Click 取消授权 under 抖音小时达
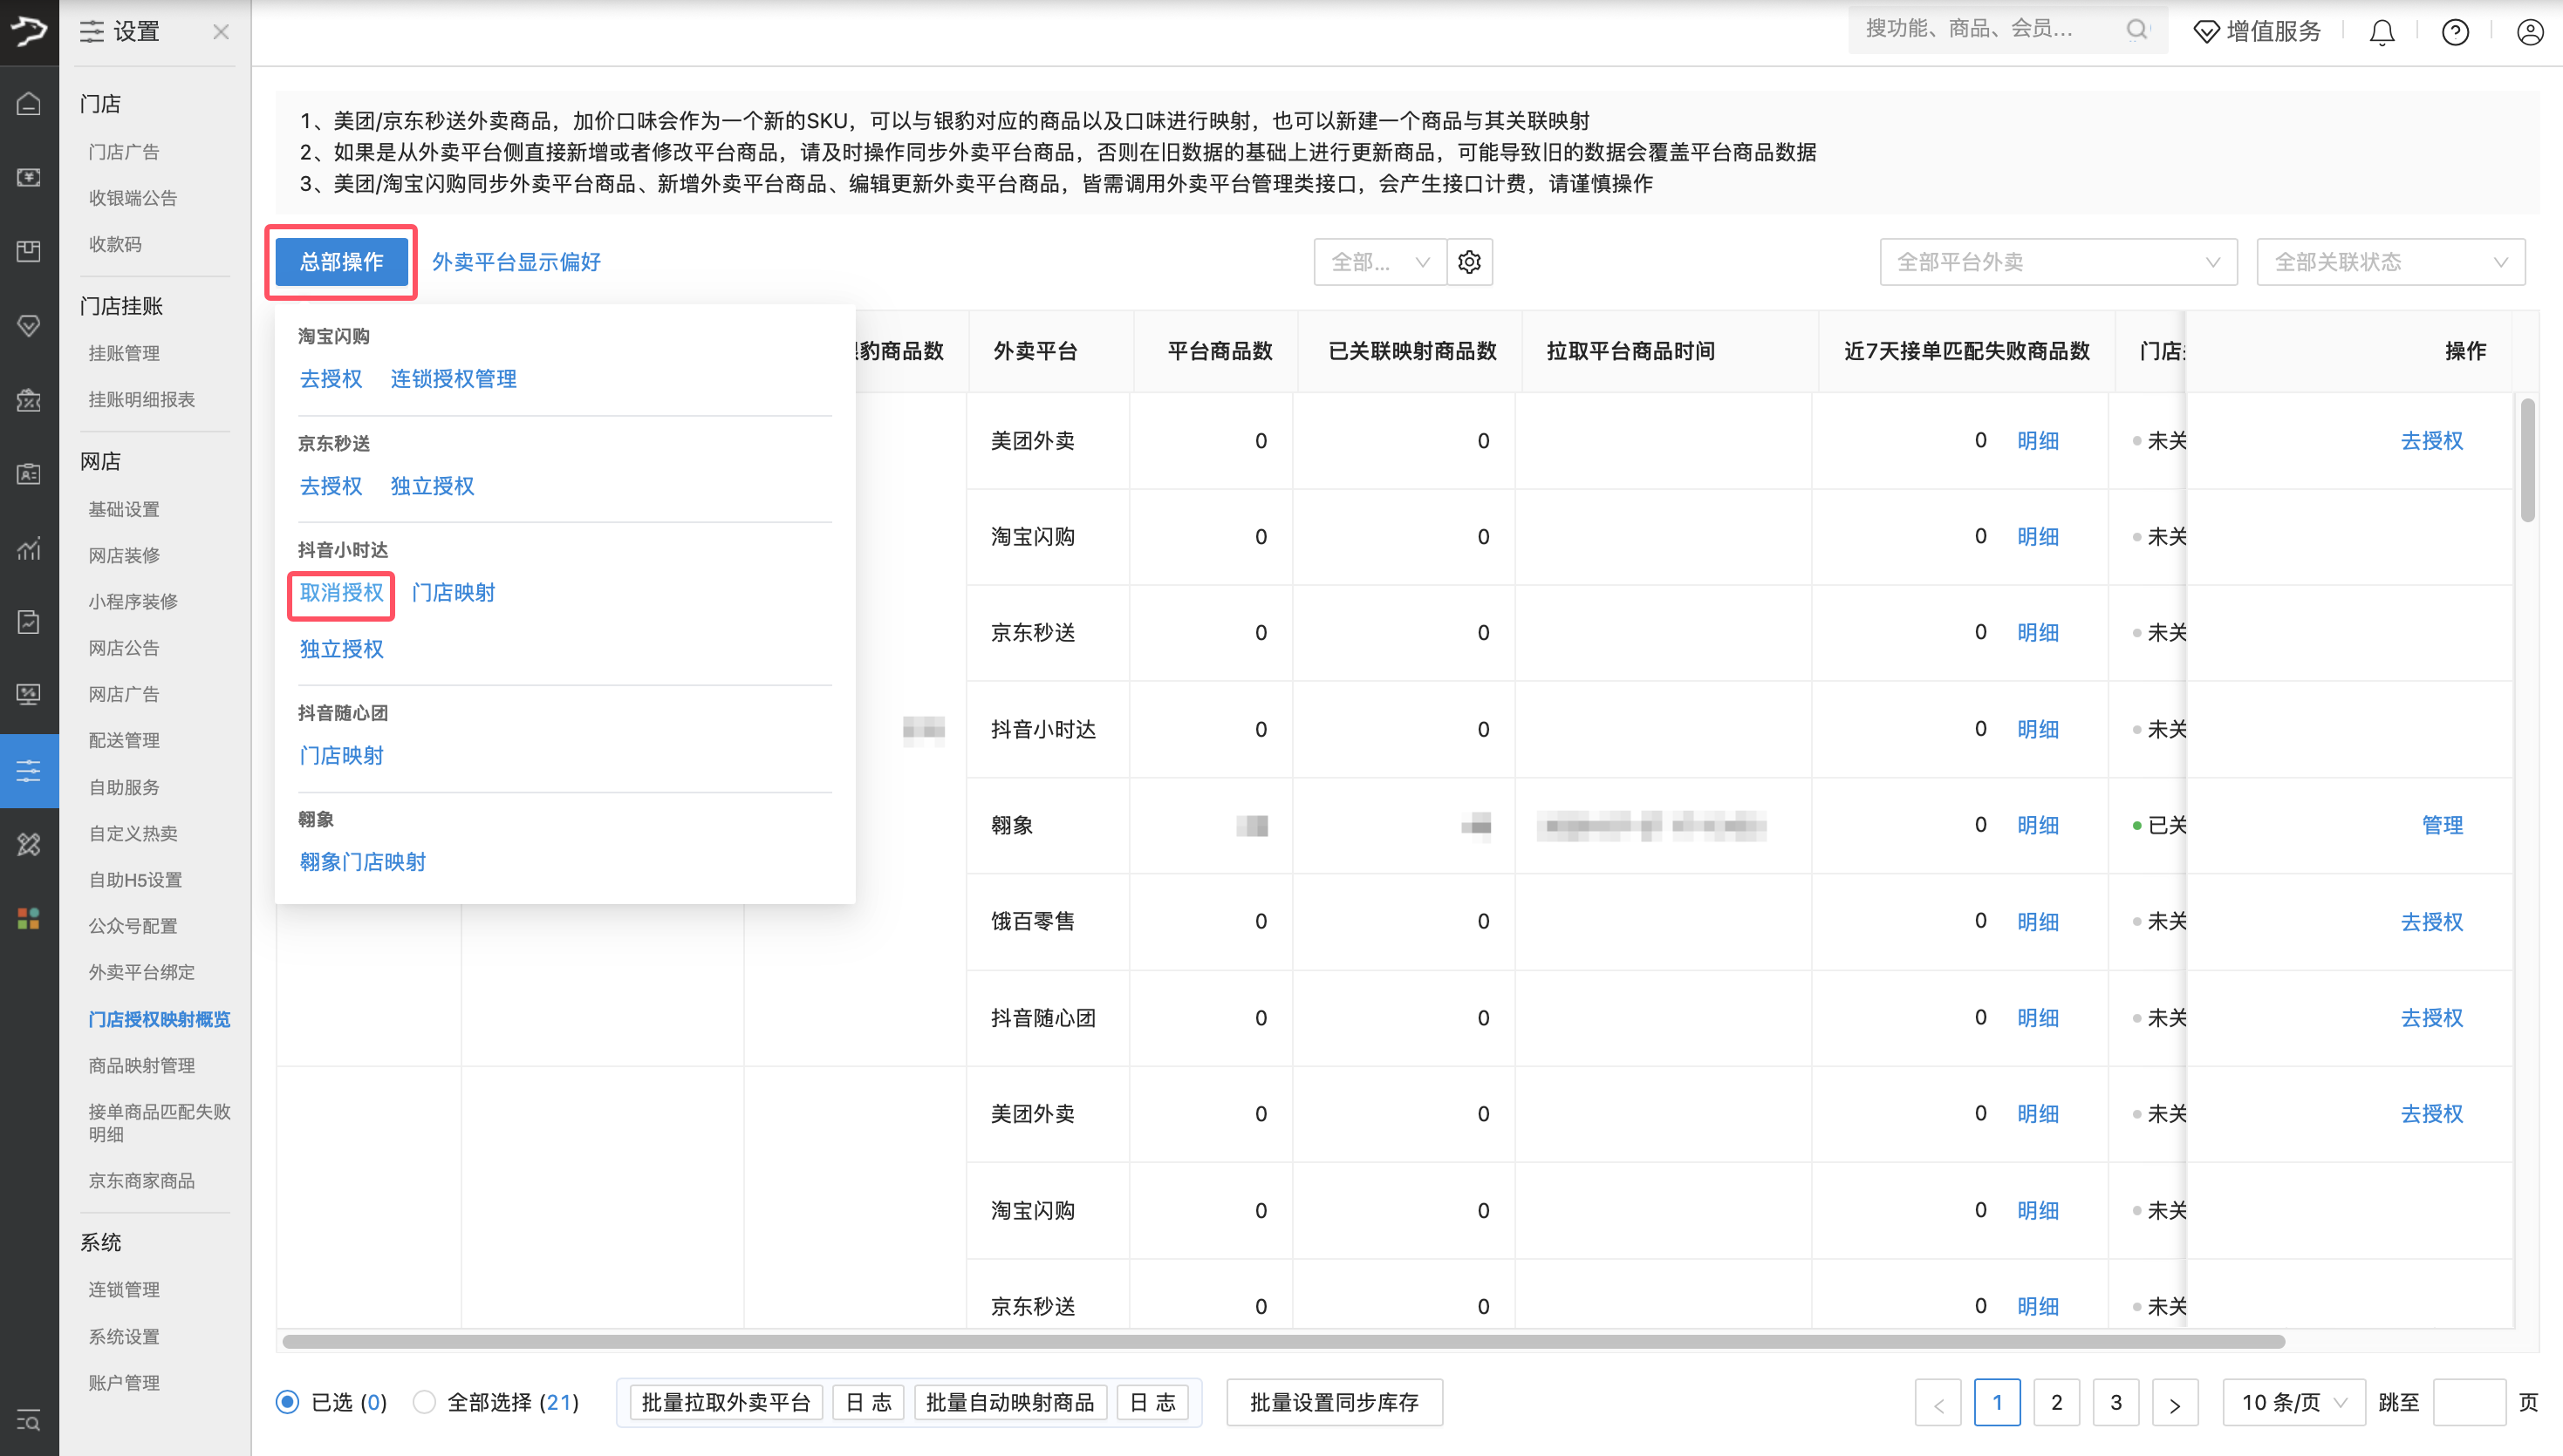 341,593
